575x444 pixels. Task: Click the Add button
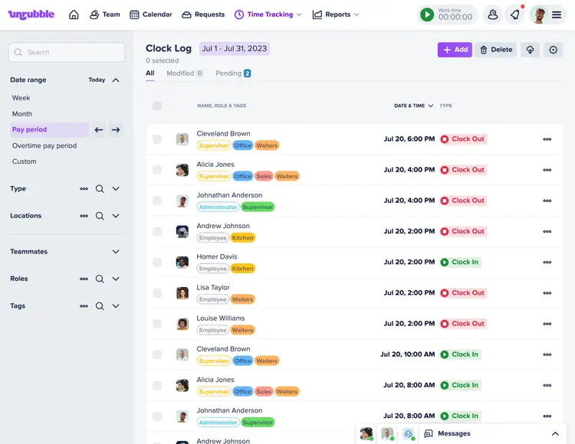point(455,50)
